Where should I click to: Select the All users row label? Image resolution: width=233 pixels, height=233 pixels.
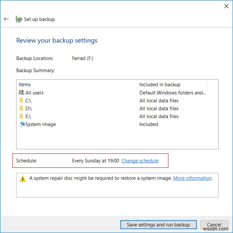(x=35, y=93)
